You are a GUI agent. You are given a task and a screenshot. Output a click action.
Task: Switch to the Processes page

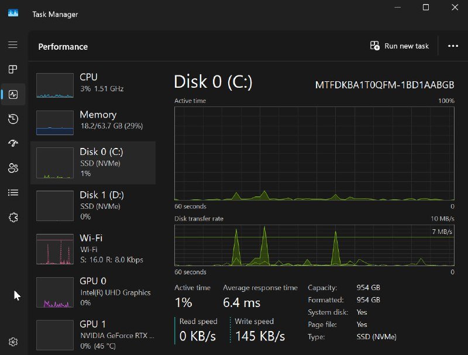pyautogui.click(x=13, y=69)
